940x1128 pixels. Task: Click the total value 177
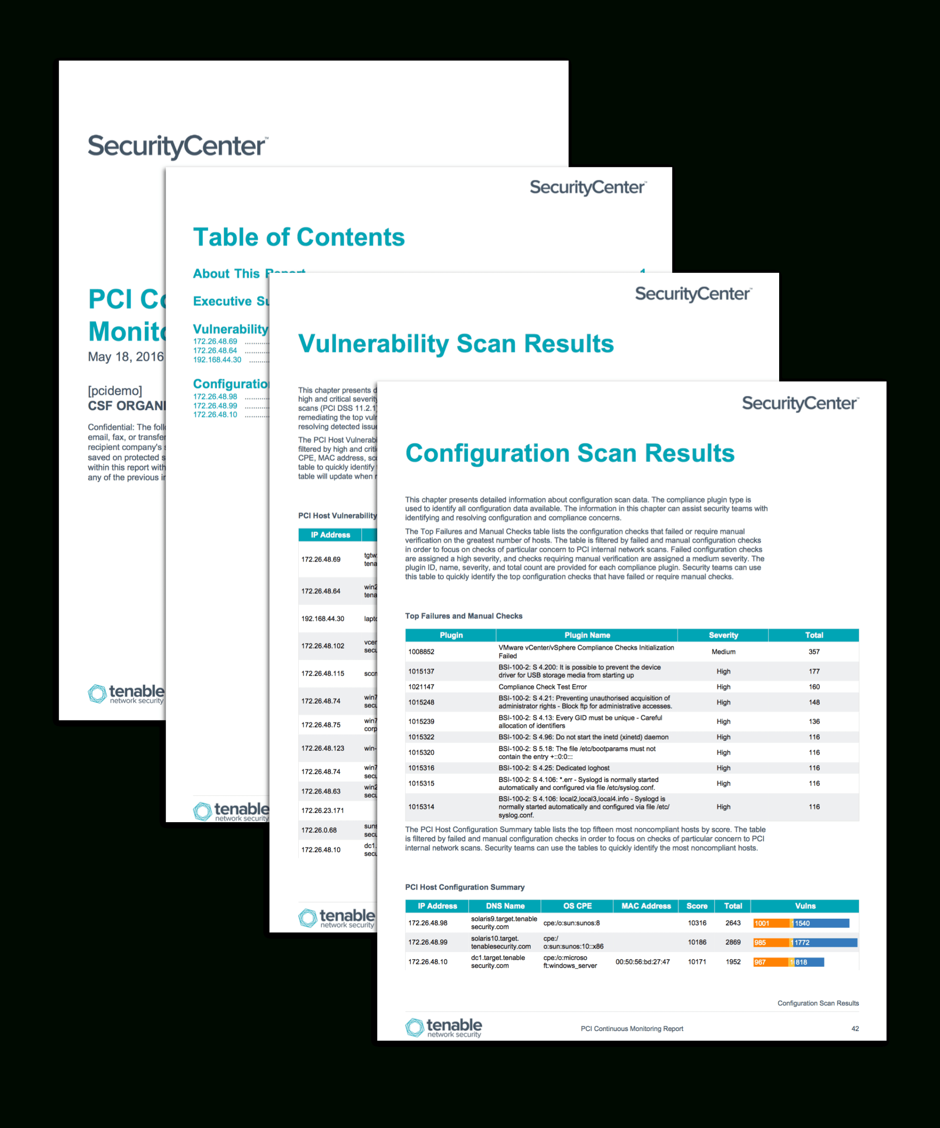pos(814,672)
